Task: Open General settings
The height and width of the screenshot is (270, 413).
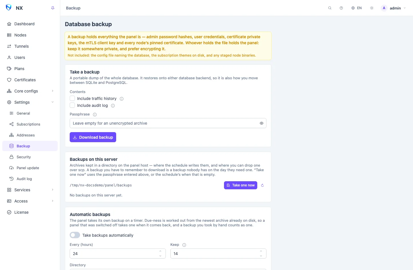Action: [30, 113]
